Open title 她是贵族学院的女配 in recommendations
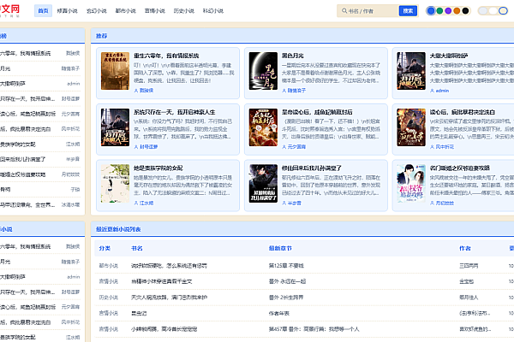The height and width of the screenshot is (342, 514). click(x=158, y=168)
